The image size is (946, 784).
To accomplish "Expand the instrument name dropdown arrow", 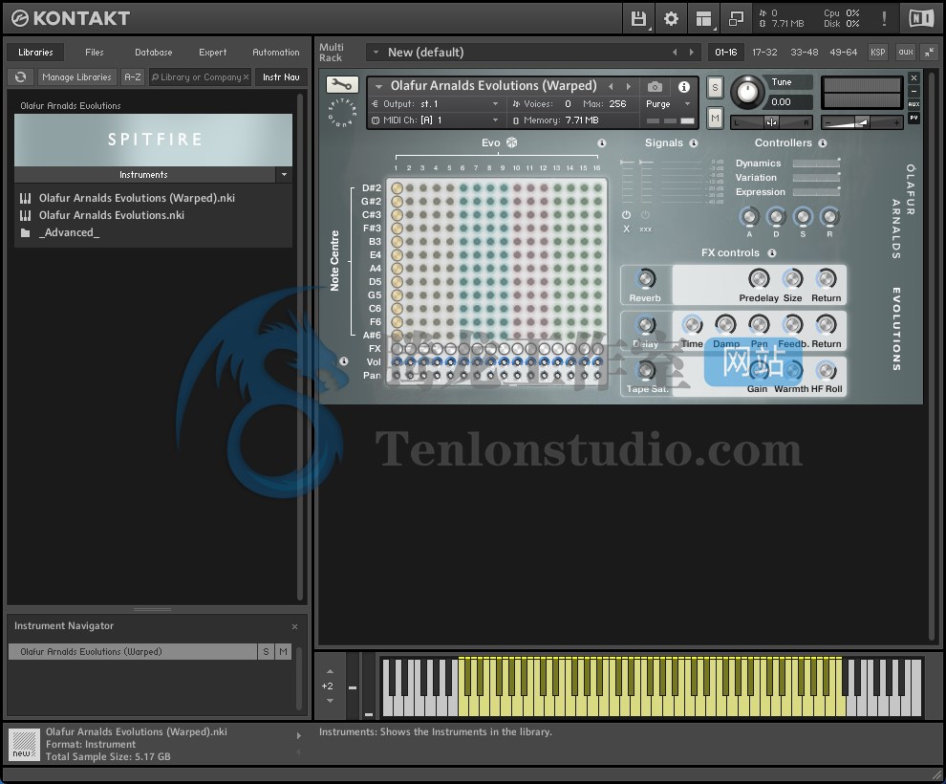I will 379,86.
